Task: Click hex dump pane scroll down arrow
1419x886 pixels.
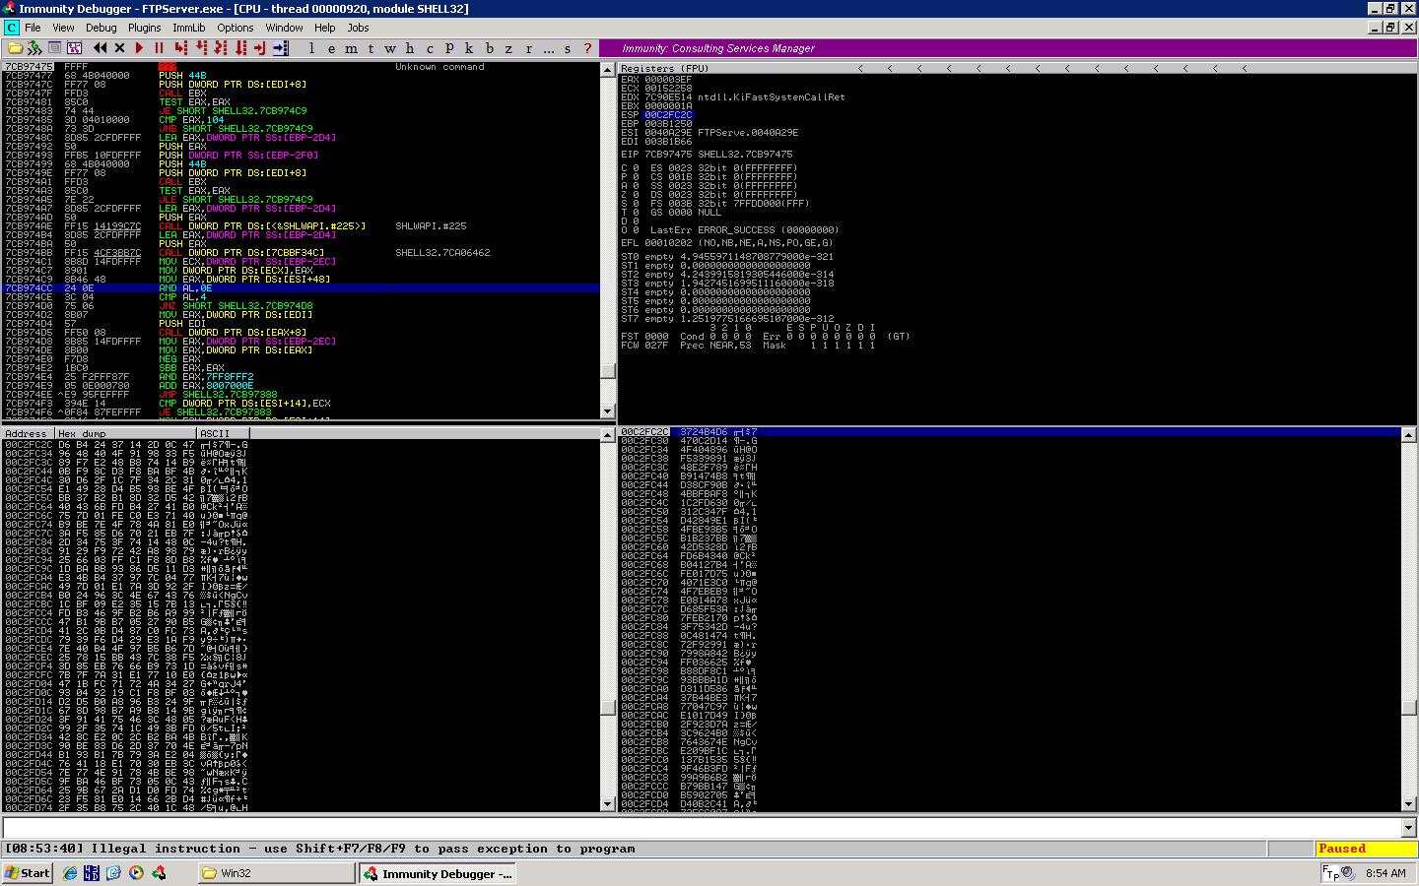Action: [607, 804]
